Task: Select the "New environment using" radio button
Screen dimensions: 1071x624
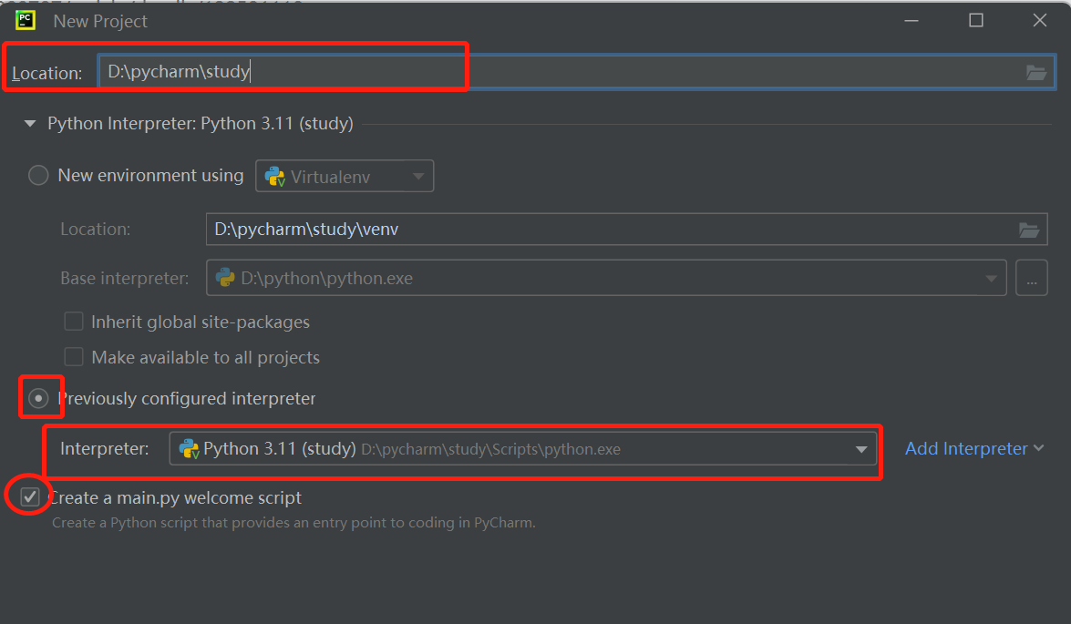Action: [x=37, y=175]
